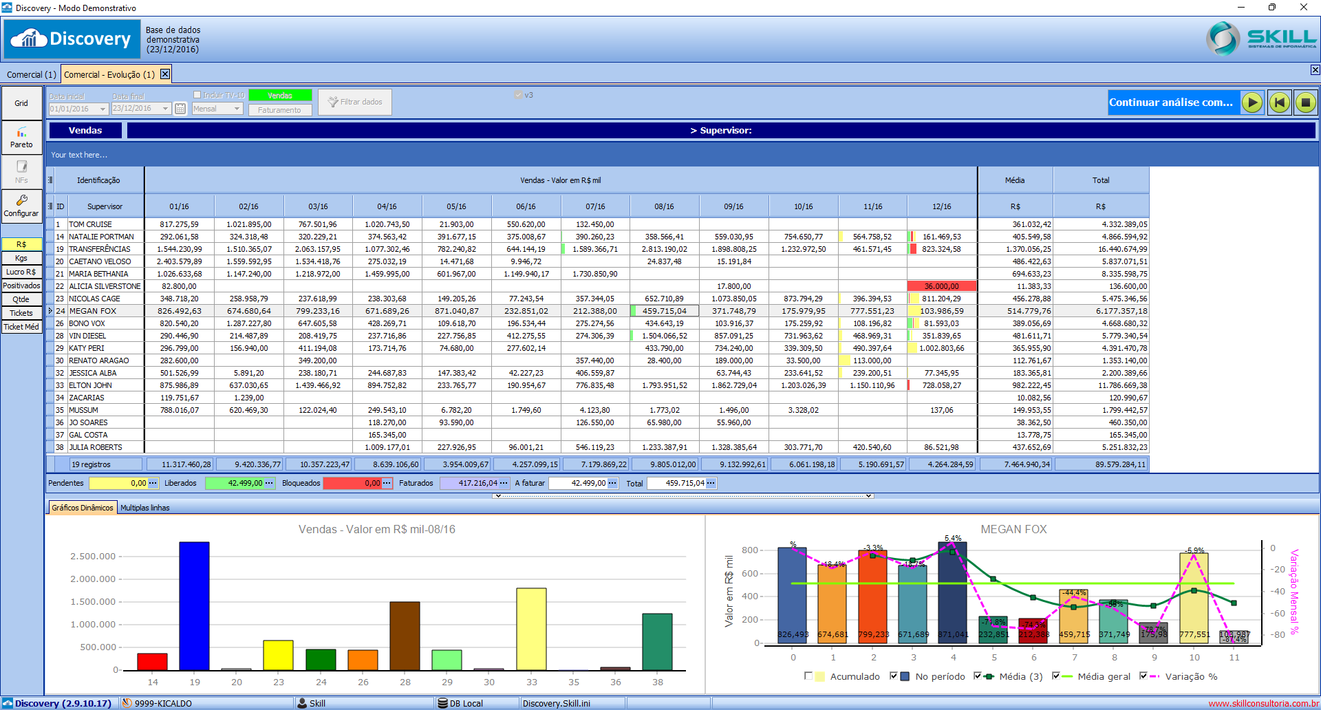This screenshot has width=1321, height=710.
Task: Open the Configurar wrench tool
Action: pyautogui.click(x=21, y=206)
